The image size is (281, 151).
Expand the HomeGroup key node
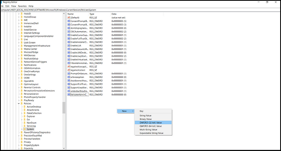[x=19, y=17]
